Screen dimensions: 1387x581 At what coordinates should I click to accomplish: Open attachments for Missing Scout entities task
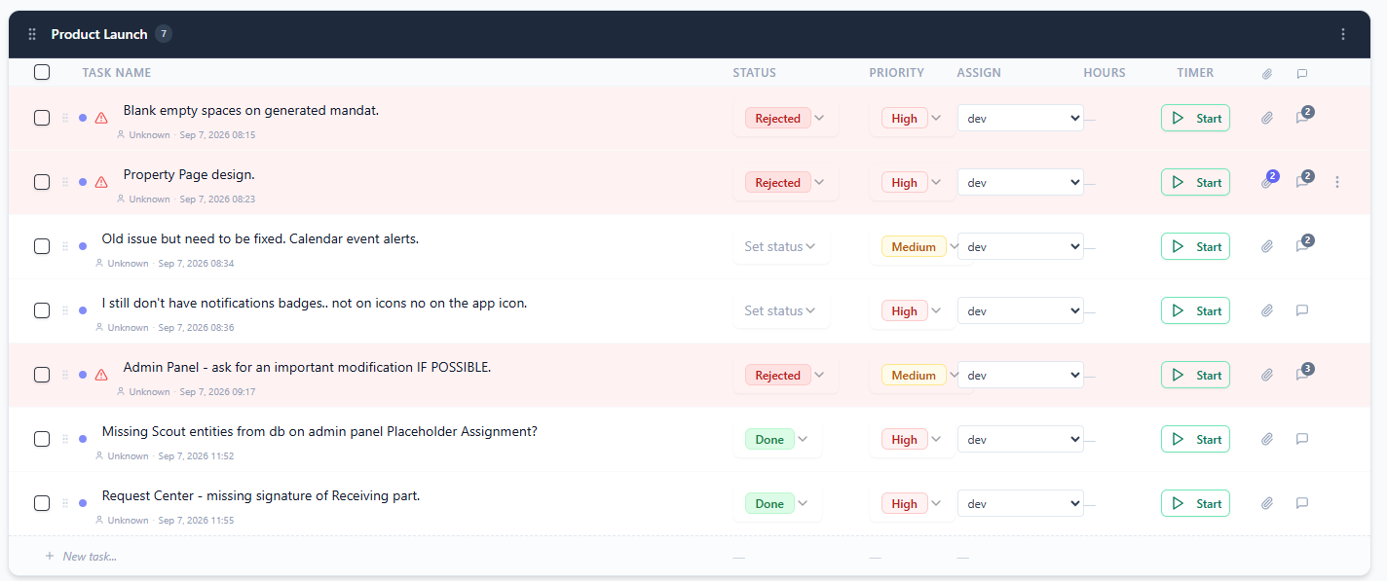point(1267,439)
